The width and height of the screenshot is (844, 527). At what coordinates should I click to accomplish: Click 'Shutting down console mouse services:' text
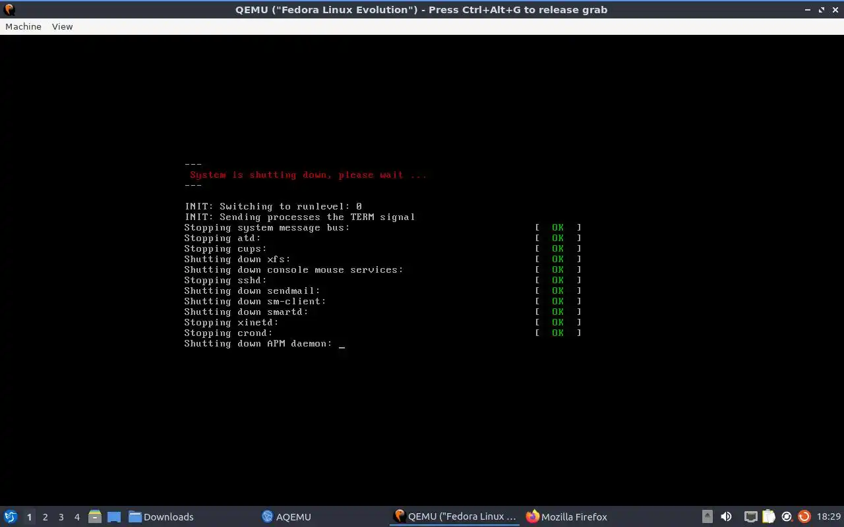pos(293,269)
